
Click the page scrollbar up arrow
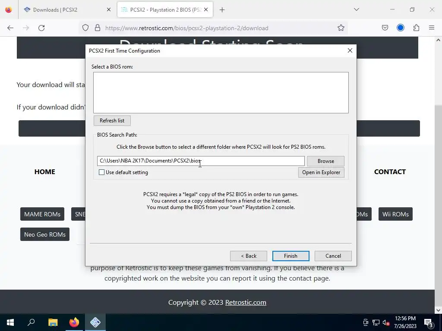pyautogui.click(x=438, y=40)
